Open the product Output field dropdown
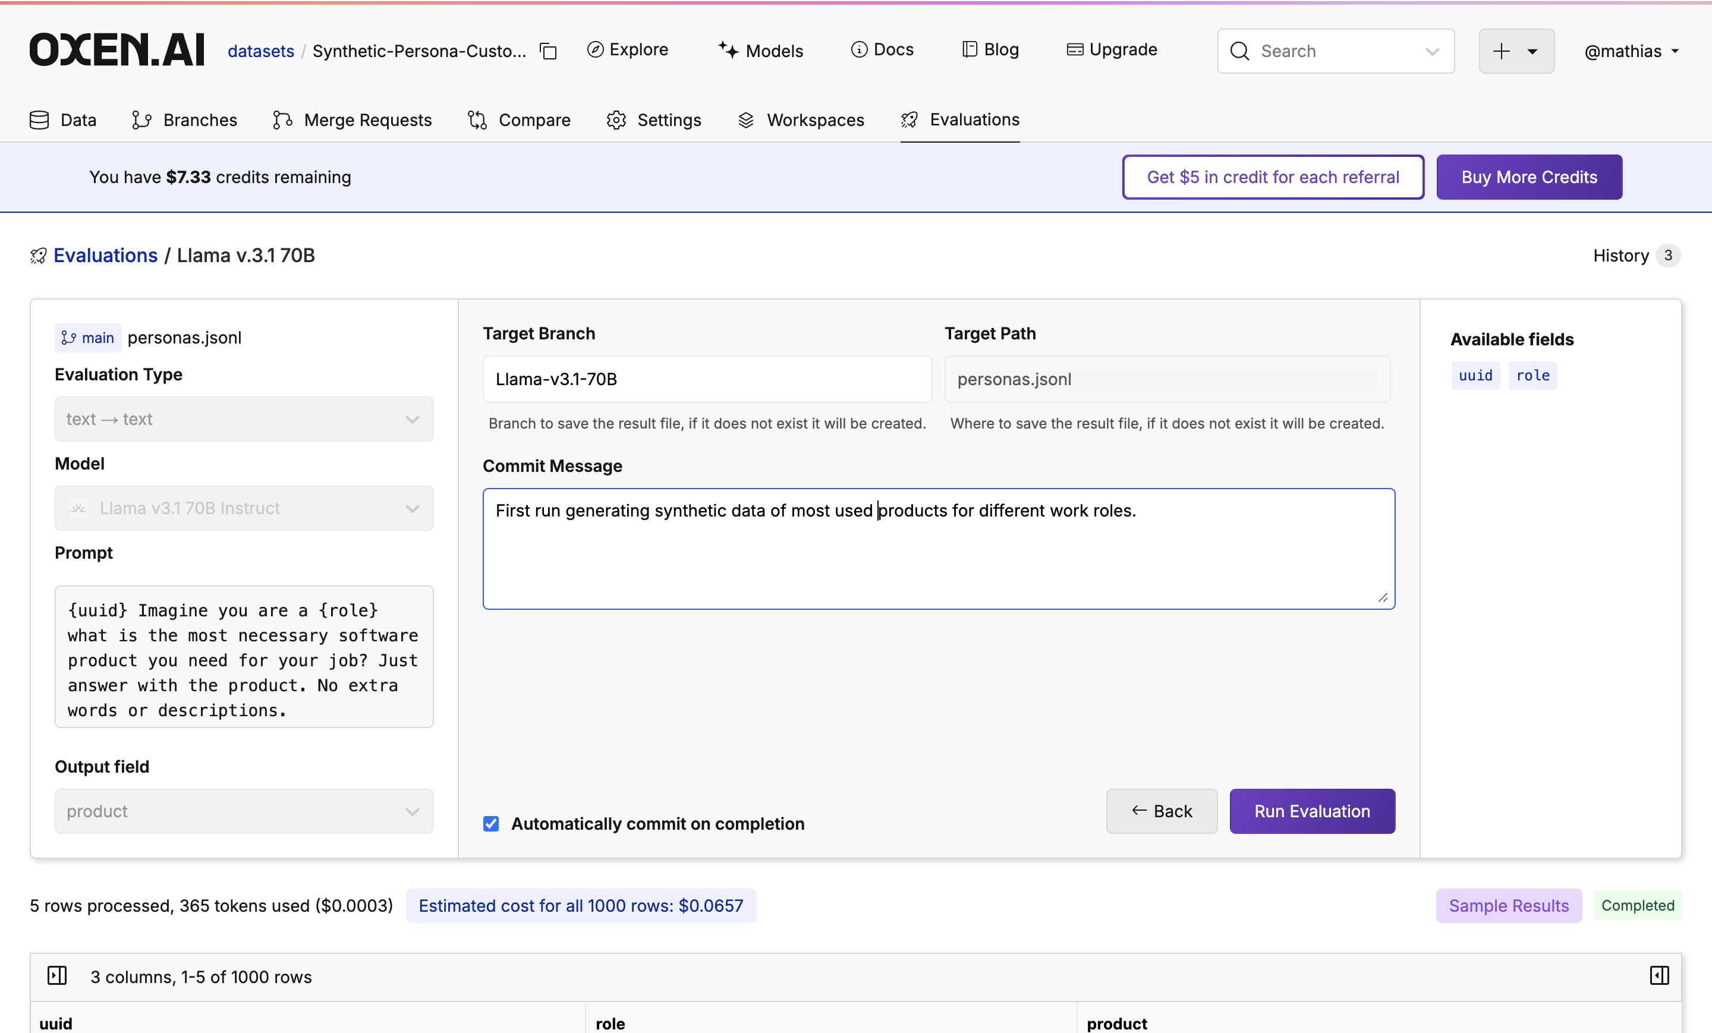The image size is (1712, 1033). tap(244, 811)
